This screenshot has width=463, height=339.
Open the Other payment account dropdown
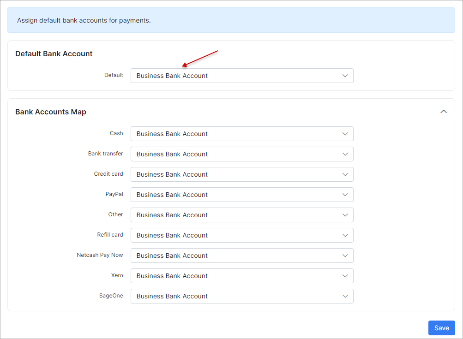tap(242, 215)
